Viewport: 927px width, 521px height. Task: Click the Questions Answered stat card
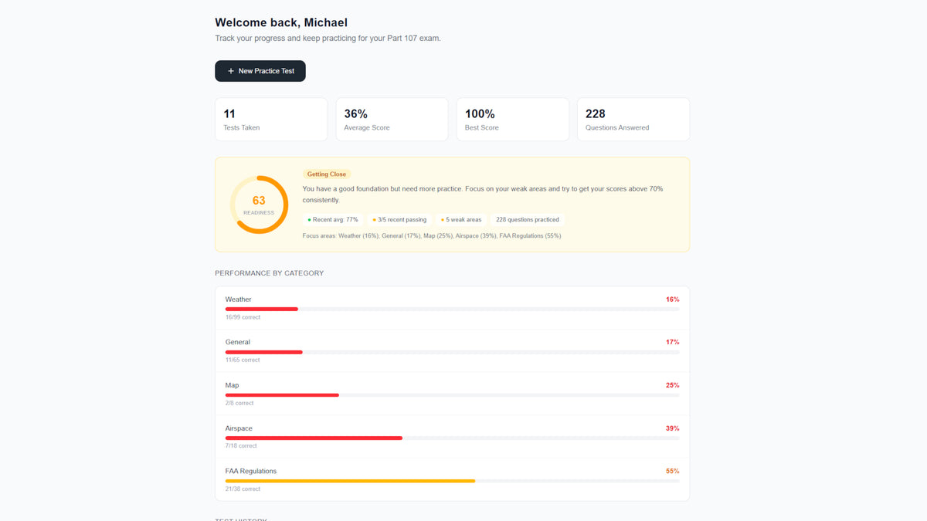633,120
